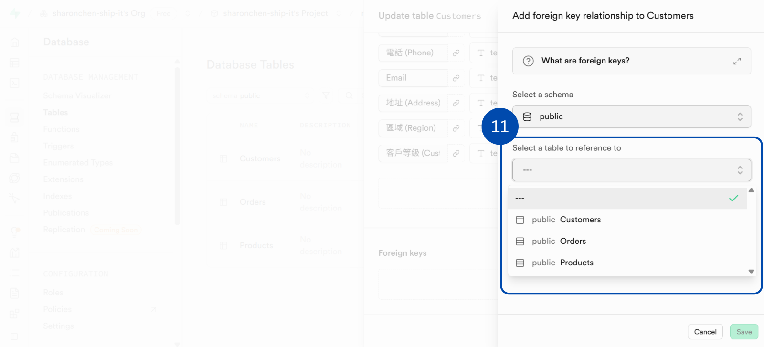This screenshot has height=347, width=764.
Task: Click table icon next to public Customers
Action: [520, 220]
